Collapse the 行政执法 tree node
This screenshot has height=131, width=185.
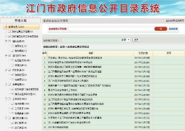(6, 70)
